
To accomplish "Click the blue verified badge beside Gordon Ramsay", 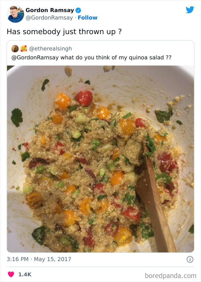I will click(x=78, y=10).
